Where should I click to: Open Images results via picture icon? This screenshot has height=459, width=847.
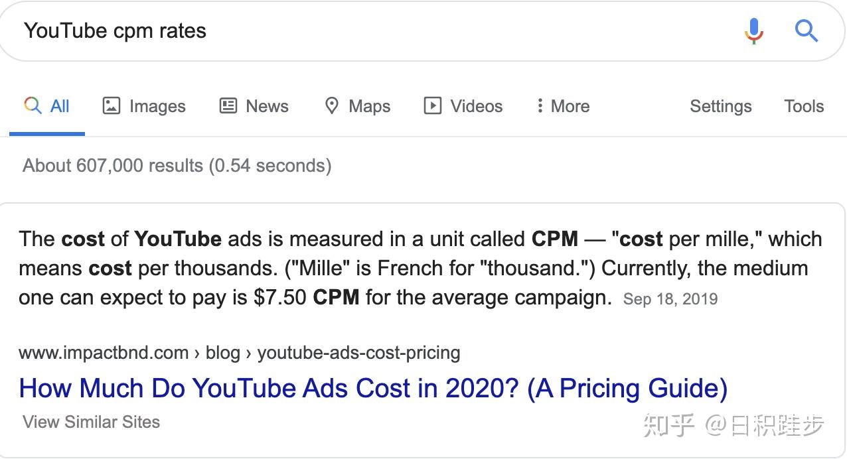coord(112,106)
